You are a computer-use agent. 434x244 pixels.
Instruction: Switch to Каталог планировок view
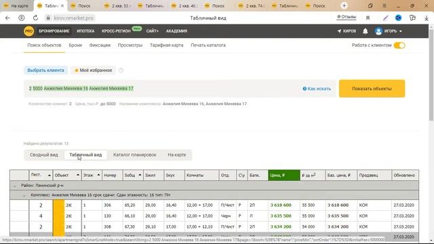(135, 155)
